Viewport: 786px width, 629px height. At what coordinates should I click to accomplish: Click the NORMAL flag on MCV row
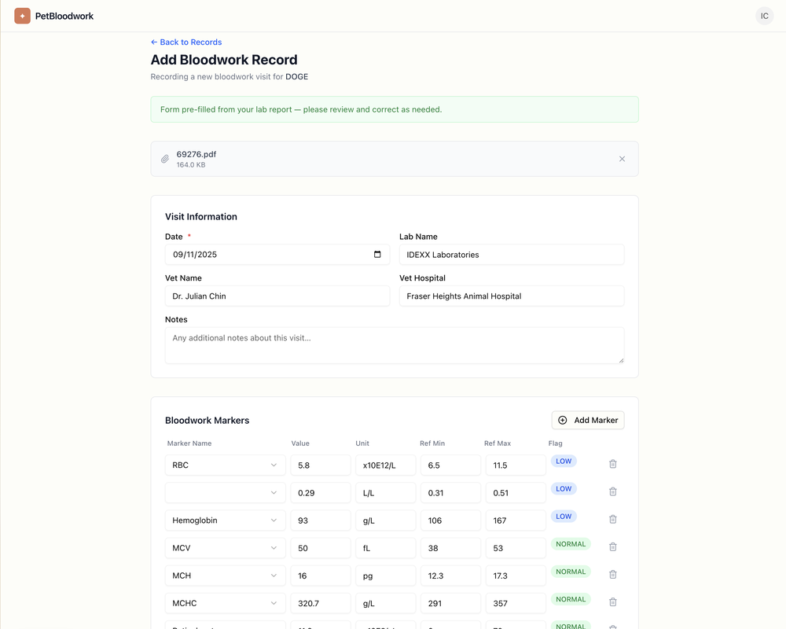[x=571, y=544]
